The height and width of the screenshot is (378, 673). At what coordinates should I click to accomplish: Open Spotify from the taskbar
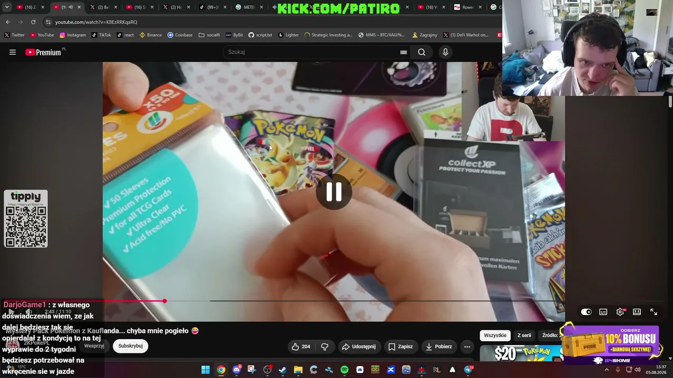[344, 370]
